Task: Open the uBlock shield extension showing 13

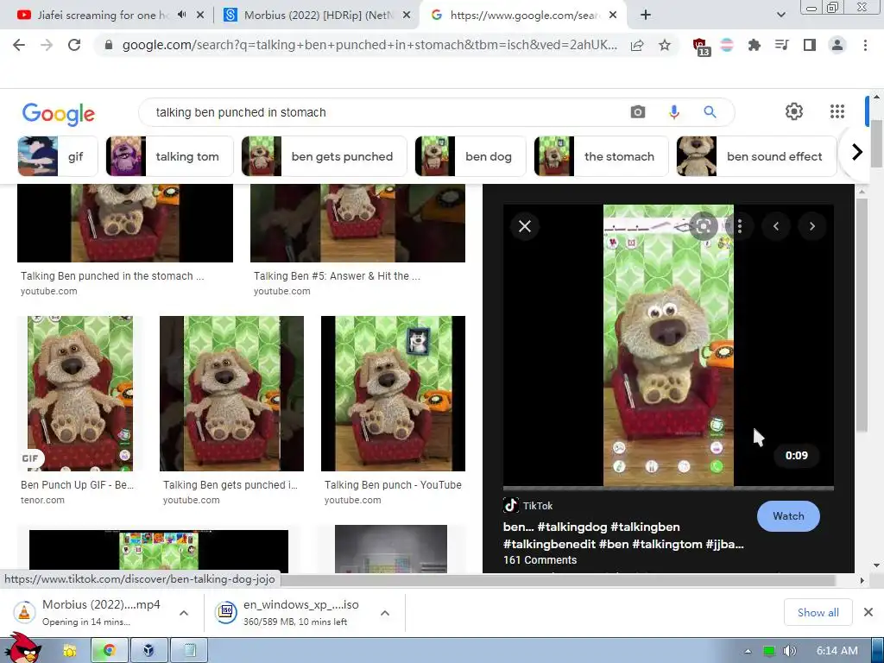Action: coord(701,47)
